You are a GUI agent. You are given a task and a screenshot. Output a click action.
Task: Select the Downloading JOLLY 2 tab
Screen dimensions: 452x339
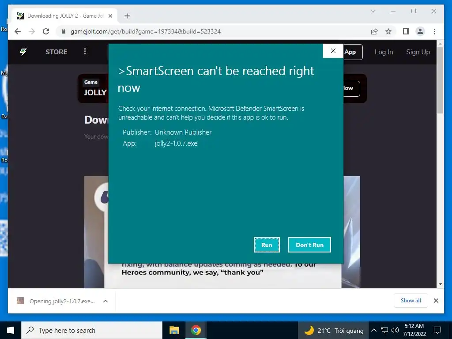65,16
